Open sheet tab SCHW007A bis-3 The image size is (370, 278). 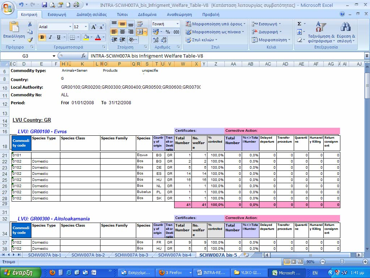click(x=132, y=255)
